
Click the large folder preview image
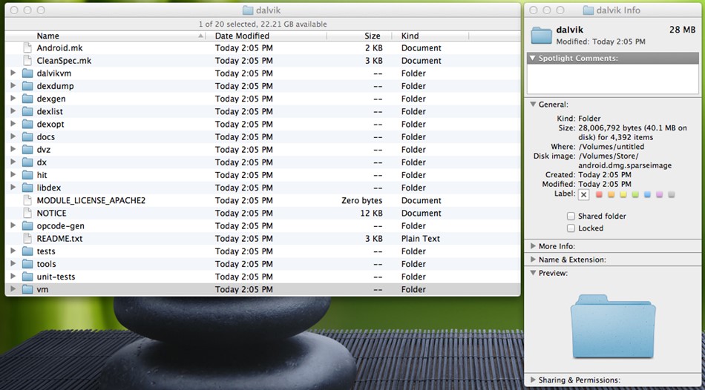click(x=613, y=326)
